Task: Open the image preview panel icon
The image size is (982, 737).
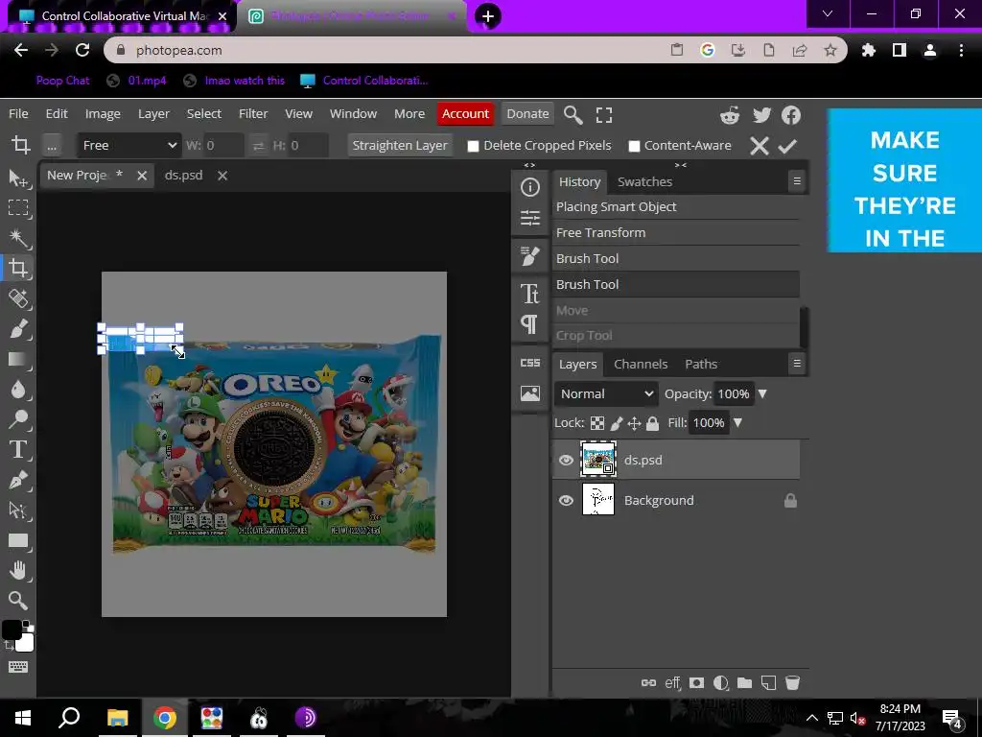Action: coord(529,392)
